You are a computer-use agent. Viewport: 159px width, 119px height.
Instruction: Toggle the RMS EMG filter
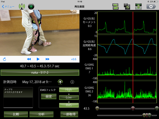pyautogui.click(x=69, y=105)
